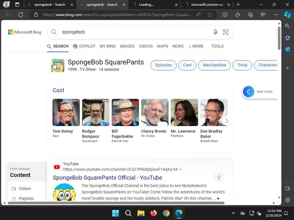Image resolution: width=294 pixels, height=220 pixels.
Task: Open the Collections icon
Action: pyautogui.click(x=250, y=15)
